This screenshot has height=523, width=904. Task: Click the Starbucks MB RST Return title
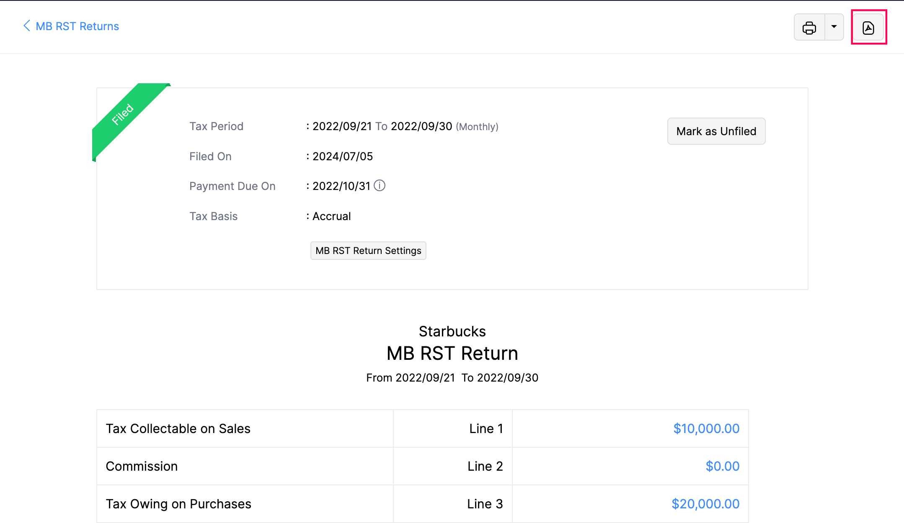pos(452,353)
